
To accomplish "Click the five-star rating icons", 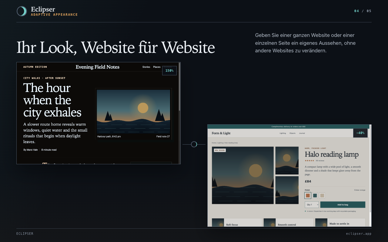I will coord(309,161).
